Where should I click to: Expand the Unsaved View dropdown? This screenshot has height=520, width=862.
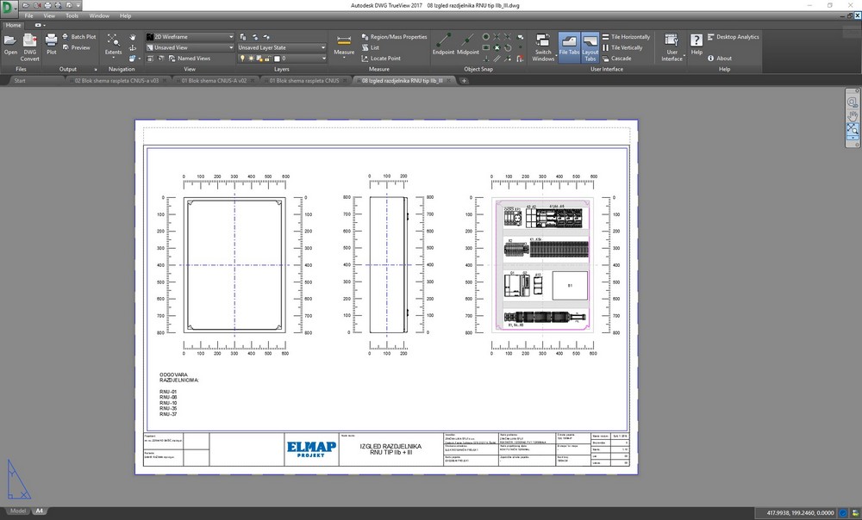pos(231,47)
